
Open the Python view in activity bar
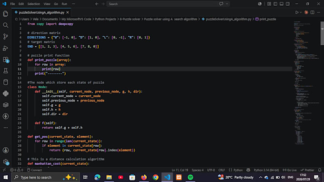click(6, 93)
